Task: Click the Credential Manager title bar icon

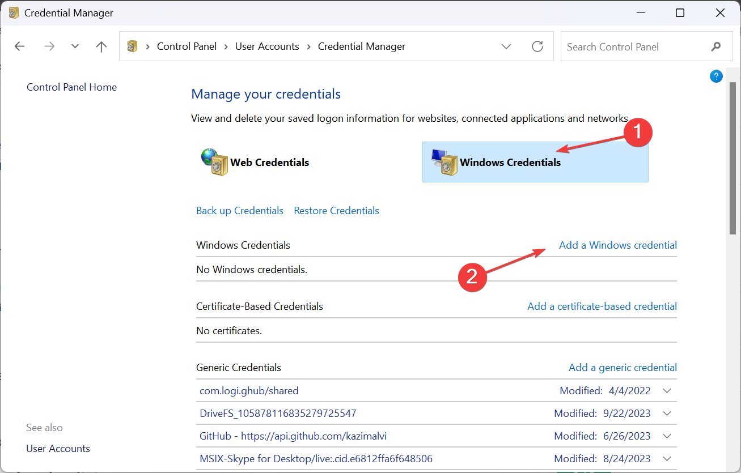Action: pyautogui.click(x=14, y=12)
